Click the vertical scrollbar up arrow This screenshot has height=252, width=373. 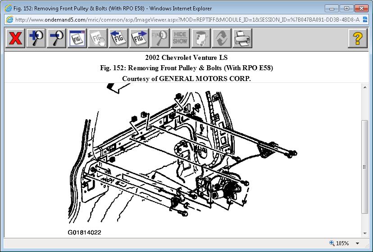pos(365,87)
